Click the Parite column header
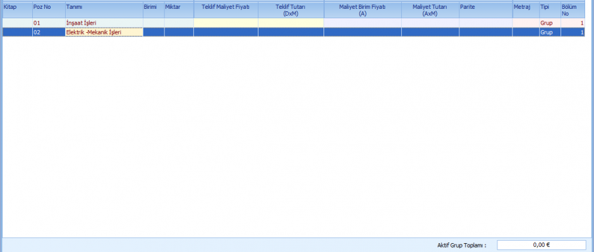Viewport: 594px width, 252px height. 485,9
